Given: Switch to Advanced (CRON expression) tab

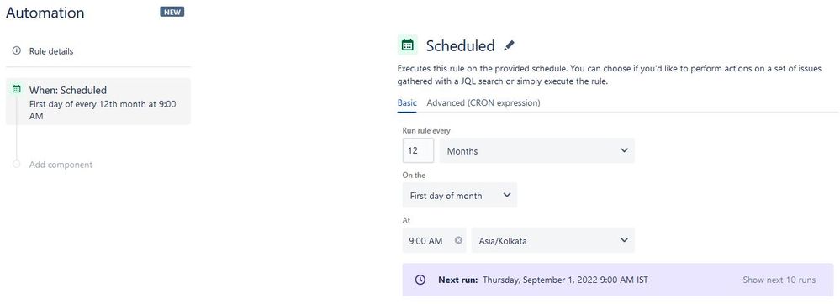Looking at the screenshot, I should [483, 102].
